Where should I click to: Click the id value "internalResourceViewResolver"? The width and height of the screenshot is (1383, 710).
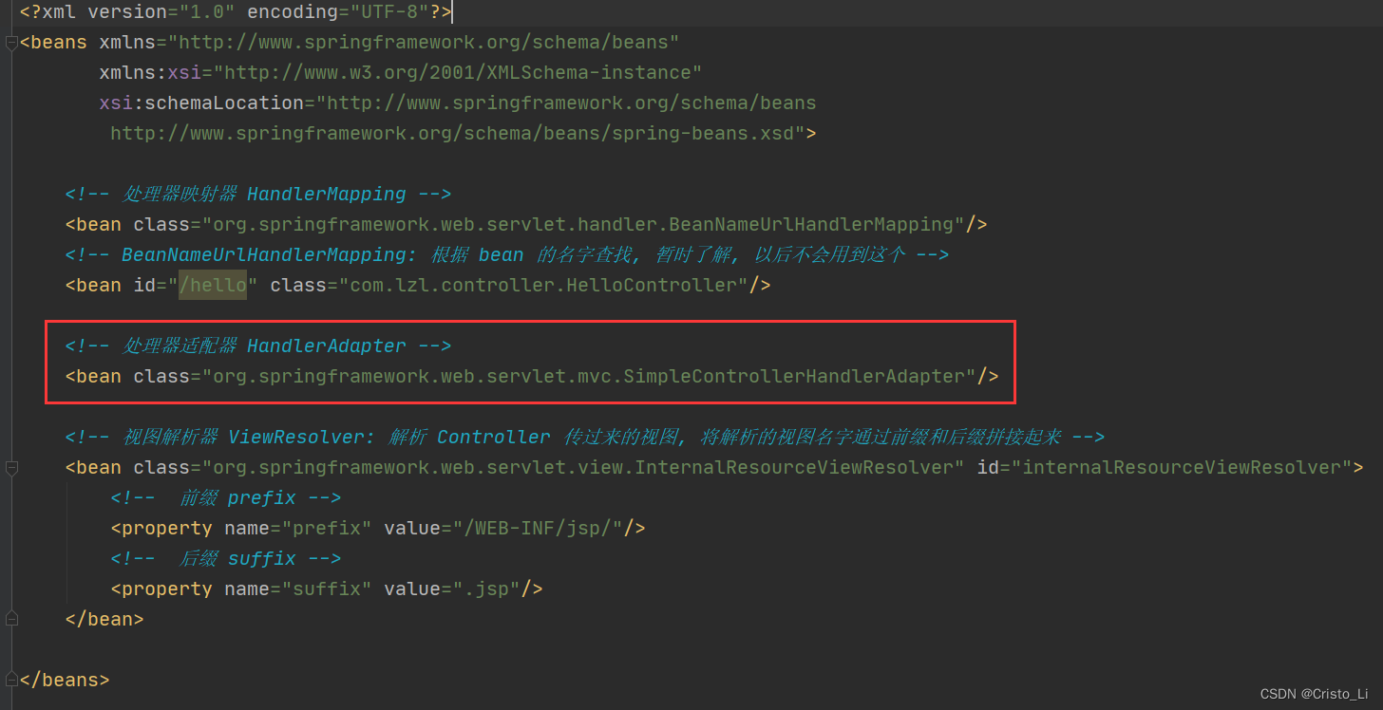[1182, 468]
